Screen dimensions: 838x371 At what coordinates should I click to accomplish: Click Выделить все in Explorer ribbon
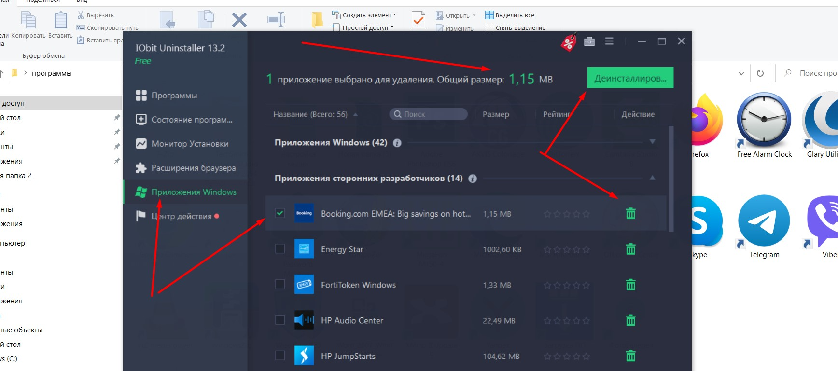[x=510, y=15]
